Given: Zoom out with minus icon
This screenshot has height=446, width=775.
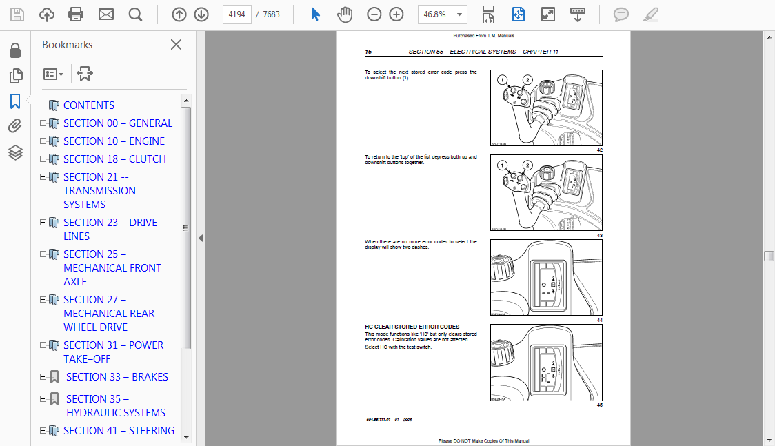Looking at the screenshot, I should pos(374,14).
